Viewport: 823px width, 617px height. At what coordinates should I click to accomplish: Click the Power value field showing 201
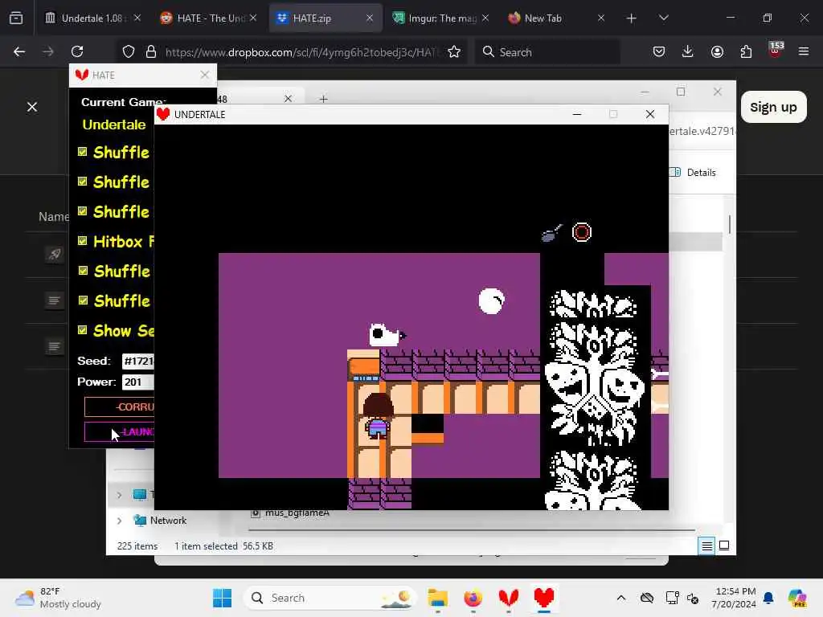(138, 382)
